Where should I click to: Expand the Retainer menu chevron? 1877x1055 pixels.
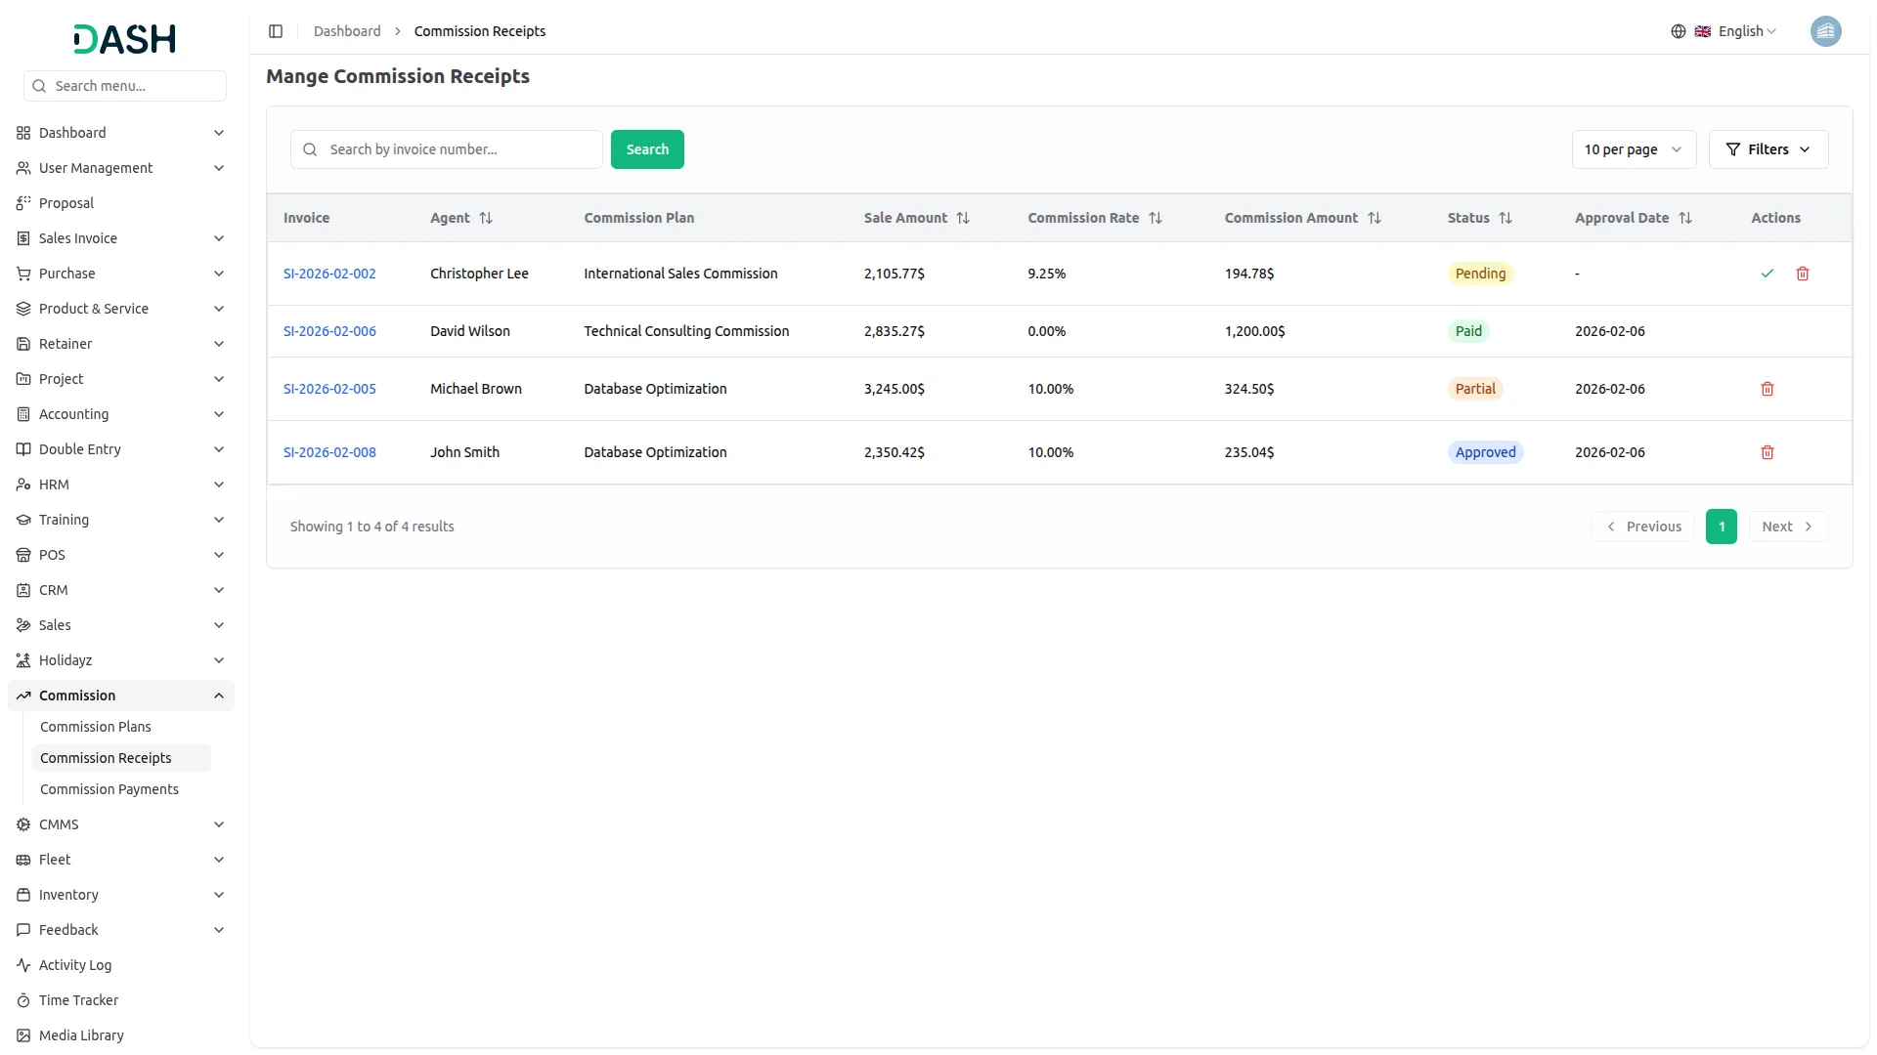(219, 344)
